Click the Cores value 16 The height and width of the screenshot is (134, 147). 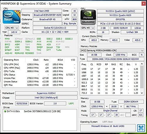[74, 11]
